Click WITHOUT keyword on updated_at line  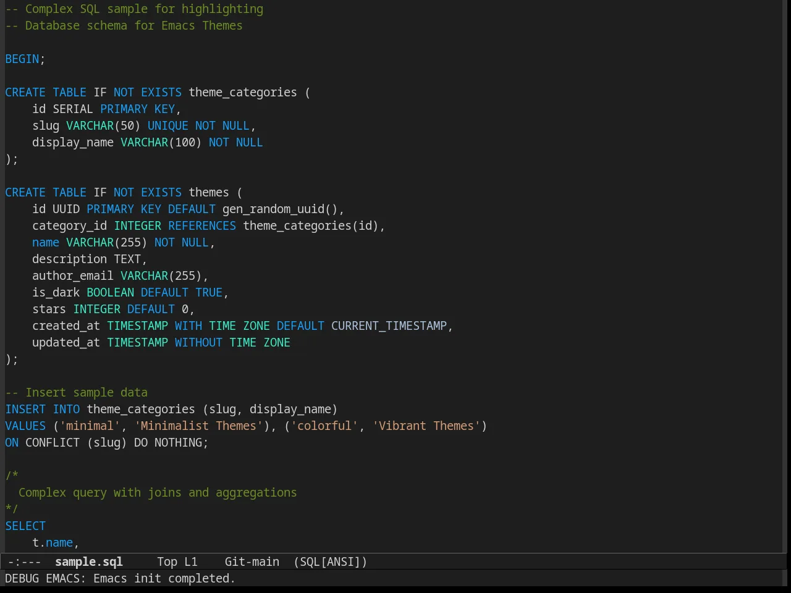pos(198,342)
